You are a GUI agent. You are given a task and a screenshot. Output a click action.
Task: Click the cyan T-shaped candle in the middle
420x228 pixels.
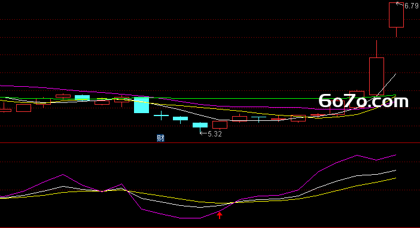coord(258,119)
